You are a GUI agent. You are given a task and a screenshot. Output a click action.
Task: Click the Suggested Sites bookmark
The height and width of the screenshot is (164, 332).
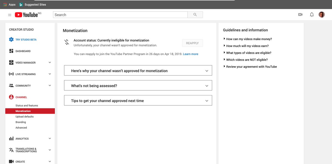click(35, 4)
